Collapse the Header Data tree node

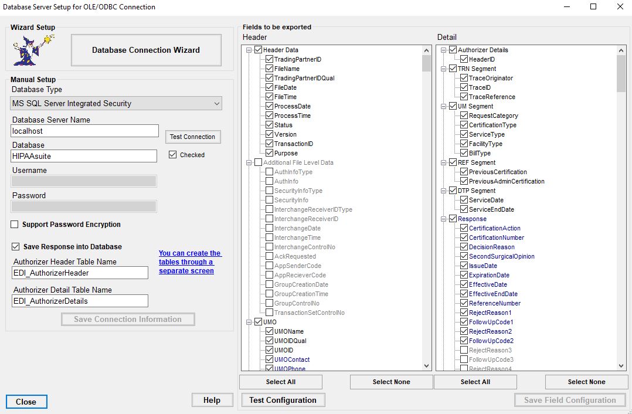[x=249, y=50]
